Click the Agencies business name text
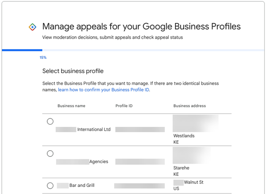 pyautogui.click(x=98, y=162)
